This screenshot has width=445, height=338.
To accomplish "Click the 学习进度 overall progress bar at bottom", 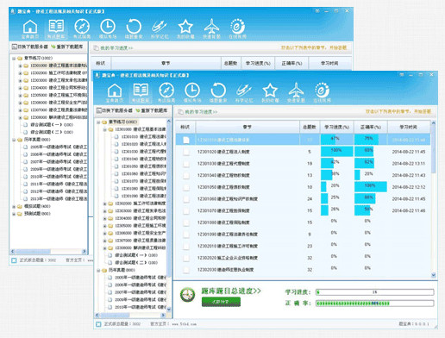I will [375, 292].
